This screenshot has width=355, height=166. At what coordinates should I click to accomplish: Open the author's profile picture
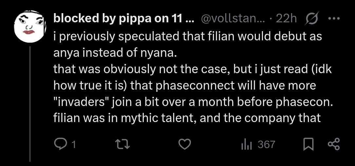30,27
